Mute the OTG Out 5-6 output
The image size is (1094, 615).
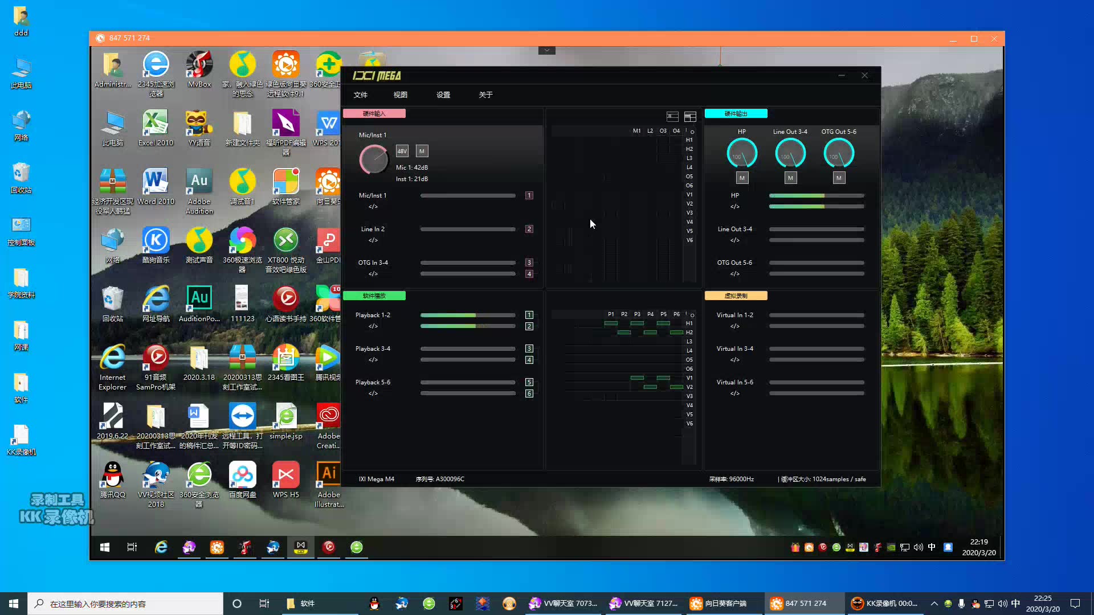(839, 178)
